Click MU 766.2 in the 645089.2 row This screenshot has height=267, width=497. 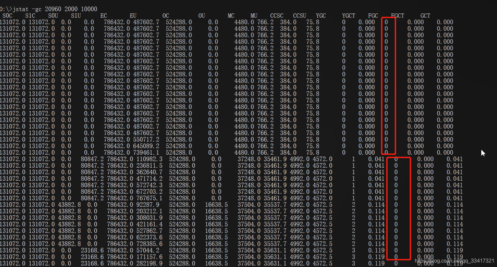[265, 146]
